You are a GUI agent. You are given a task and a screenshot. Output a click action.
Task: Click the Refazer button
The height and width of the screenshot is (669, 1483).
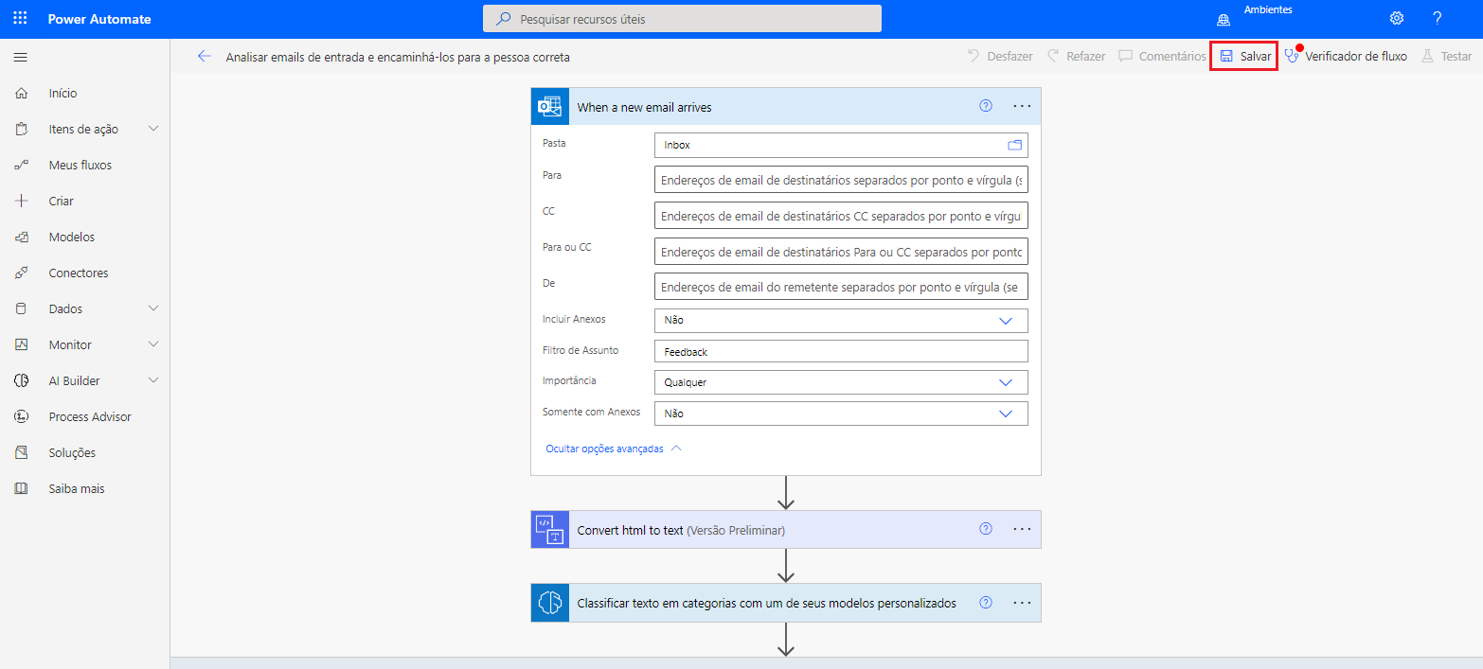1076,57
